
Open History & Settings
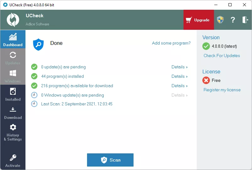coord(13,132)
